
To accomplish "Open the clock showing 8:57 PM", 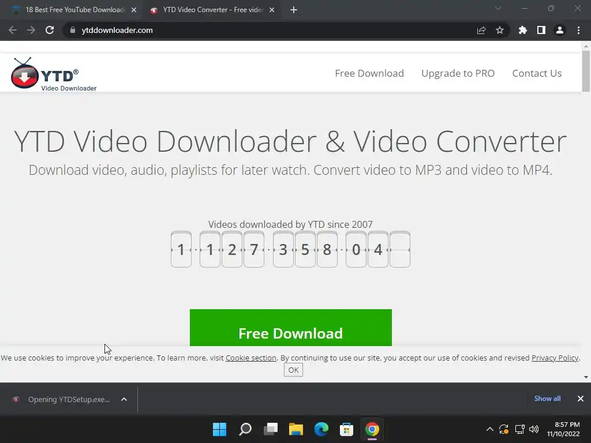I will [x=563, y=429].
